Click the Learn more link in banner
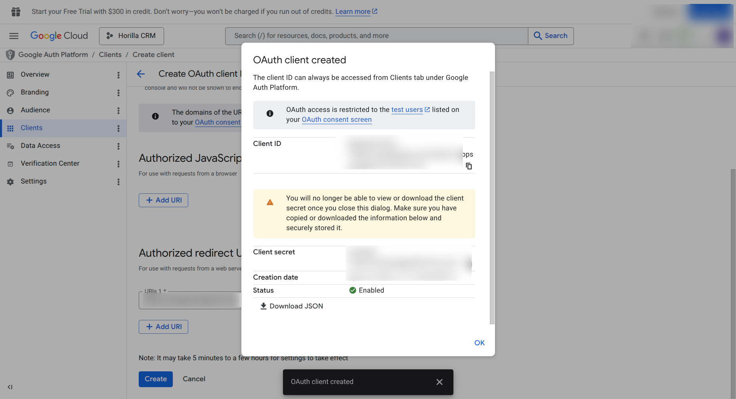 [x=356, y=11]
